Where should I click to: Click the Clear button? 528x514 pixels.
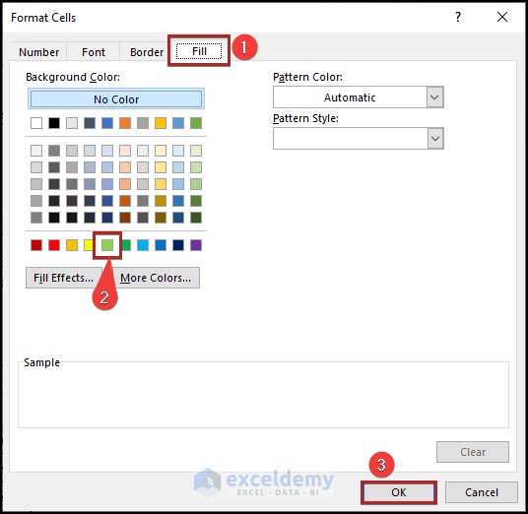click(x=473, y=452)
